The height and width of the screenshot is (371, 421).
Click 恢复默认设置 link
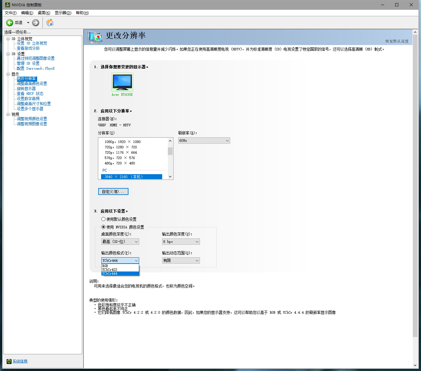click(x=397, y=41)
